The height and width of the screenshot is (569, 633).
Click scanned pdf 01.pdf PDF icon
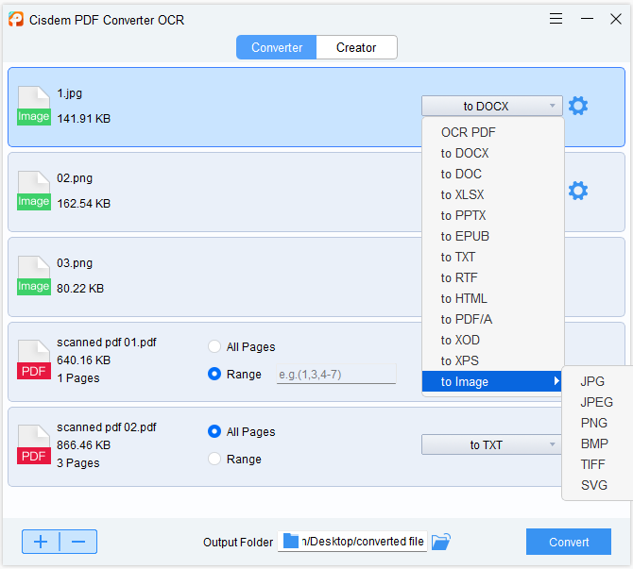tap(34, 360)
